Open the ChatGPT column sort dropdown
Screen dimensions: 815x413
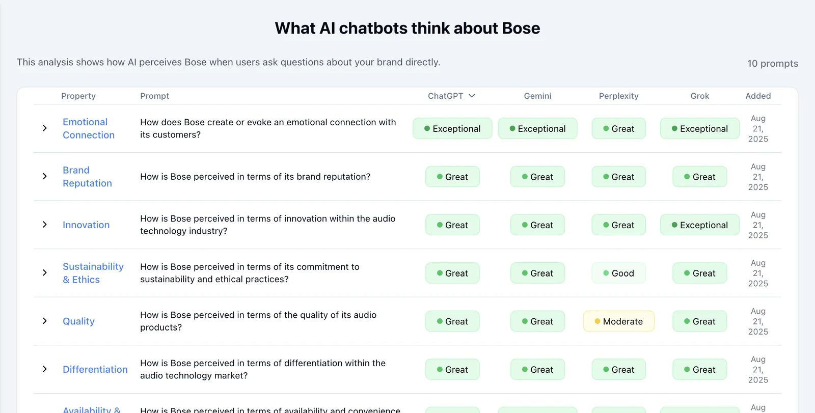tap(472, 96)
